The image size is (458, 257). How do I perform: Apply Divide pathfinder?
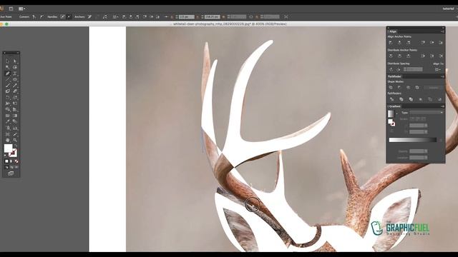click(391, 99)
